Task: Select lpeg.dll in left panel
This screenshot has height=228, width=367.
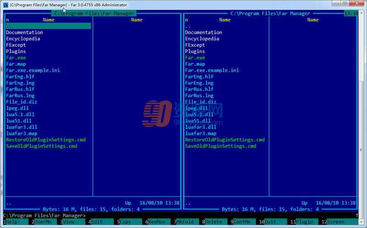Action: [17, 108]
